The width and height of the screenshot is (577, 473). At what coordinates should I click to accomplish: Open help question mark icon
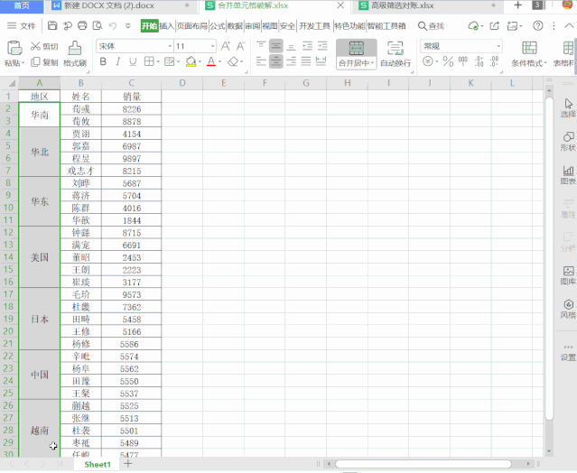pos(537,26)
